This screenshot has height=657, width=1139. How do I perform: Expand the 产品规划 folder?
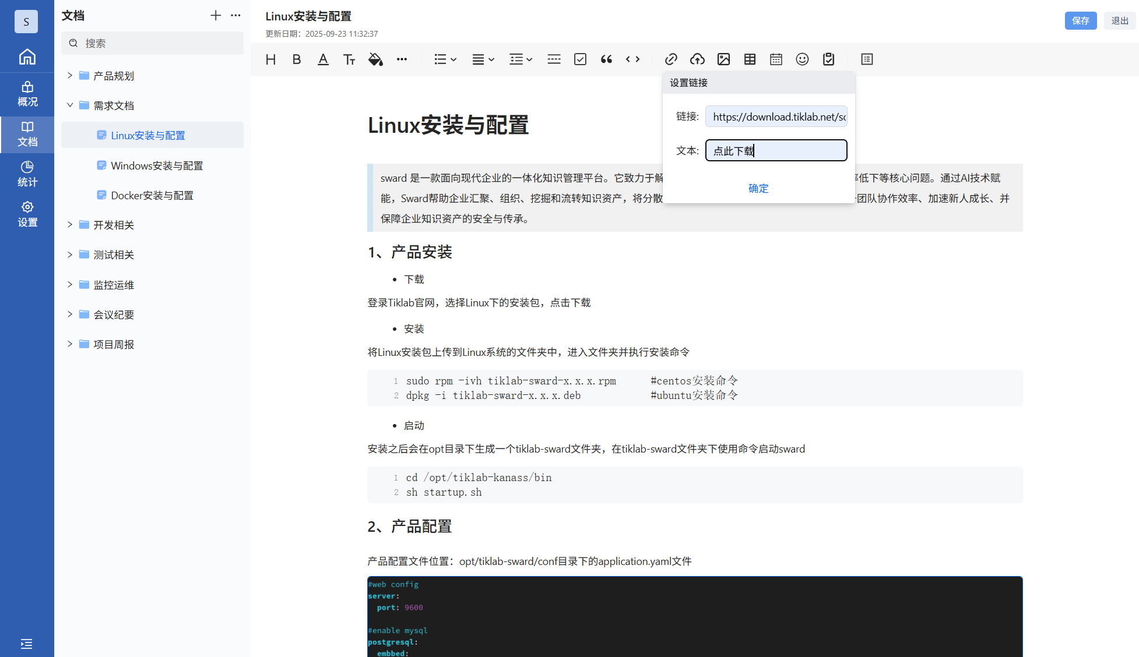tap(70, 76)
